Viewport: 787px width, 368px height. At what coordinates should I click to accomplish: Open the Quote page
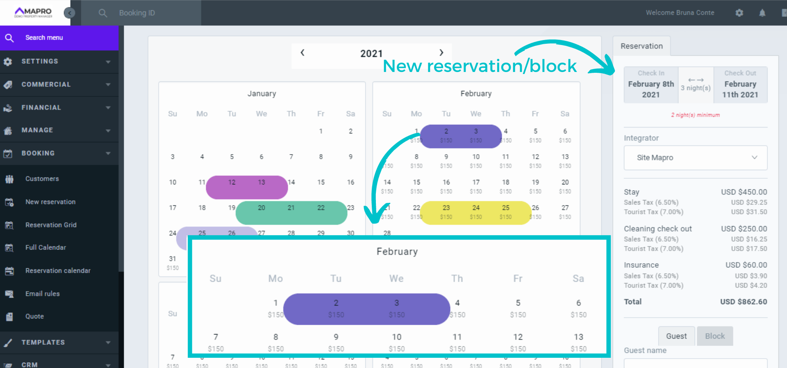coord(34,316)
